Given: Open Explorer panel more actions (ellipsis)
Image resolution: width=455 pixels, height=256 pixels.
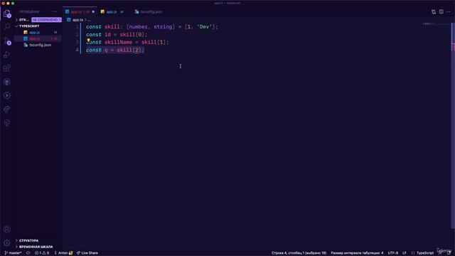Looking at the screenshot, I should tap(55, 11).
